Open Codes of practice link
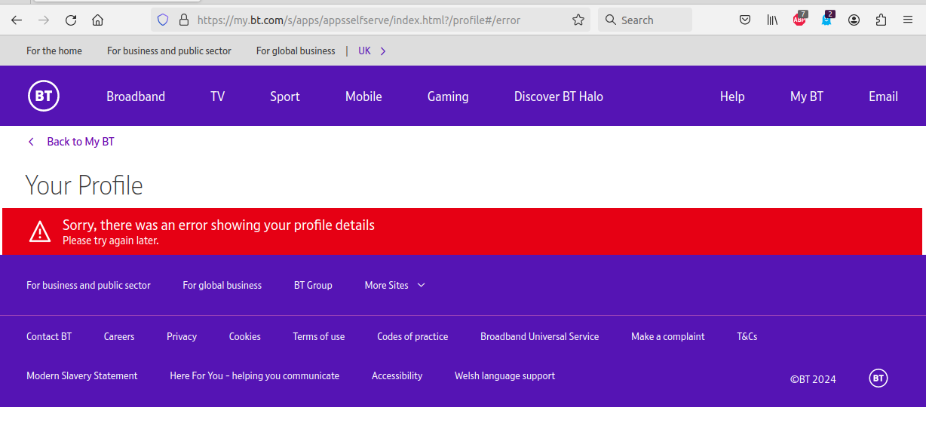 (x=412, y=336)
